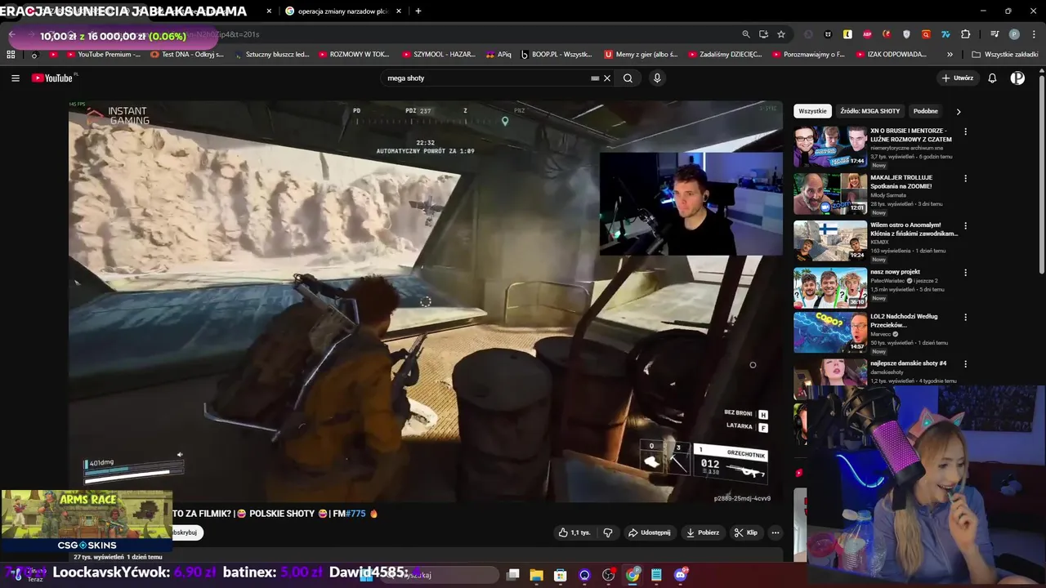Viewport: 1046px width, 588px height.
Task: Bookmark this page with the star
Action: point(781,34)
